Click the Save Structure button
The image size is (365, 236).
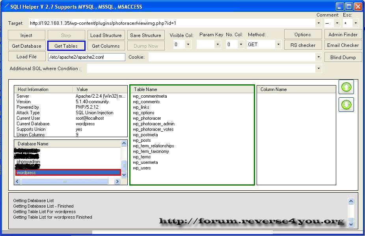coord(146,35)
